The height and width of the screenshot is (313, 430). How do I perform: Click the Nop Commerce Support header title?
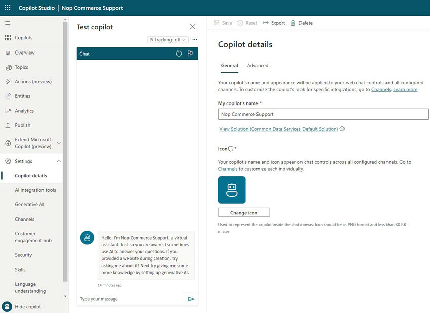(x=93, y=8)
